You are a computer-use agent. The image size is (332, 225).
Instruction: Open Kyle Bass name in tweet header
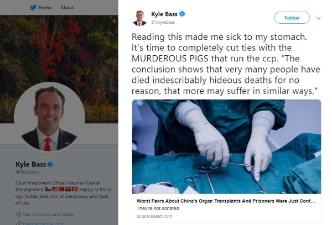164,14
